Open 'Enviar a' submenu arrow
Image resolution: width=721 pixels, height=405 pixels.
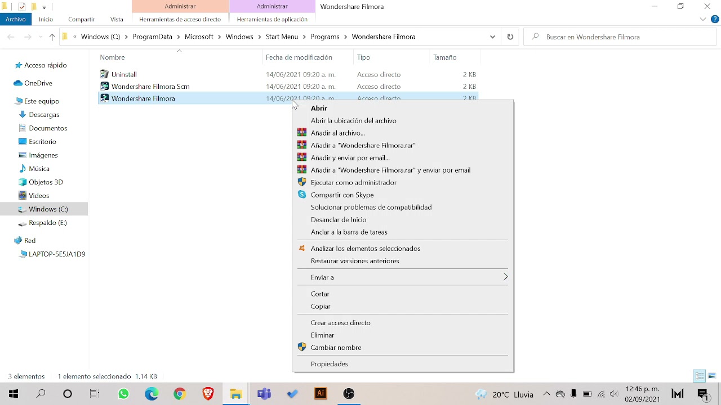505,277
